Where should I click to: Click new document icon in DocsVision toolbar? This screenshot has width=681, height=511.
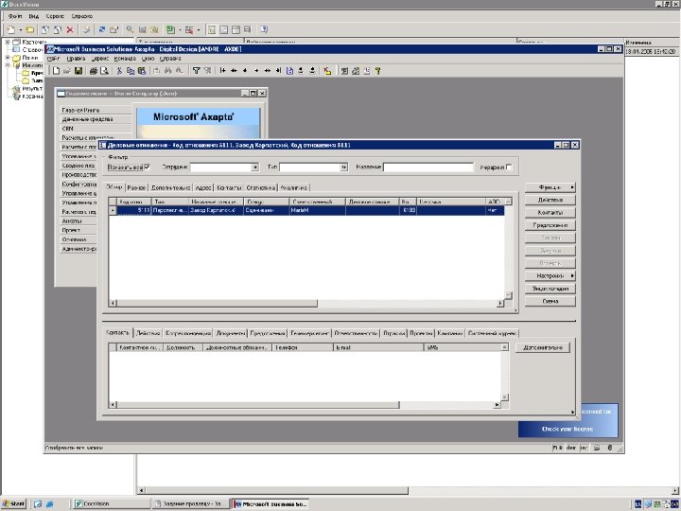click(x=11, y=29)
